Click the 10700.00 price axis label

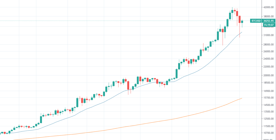[x=269, y=133]
